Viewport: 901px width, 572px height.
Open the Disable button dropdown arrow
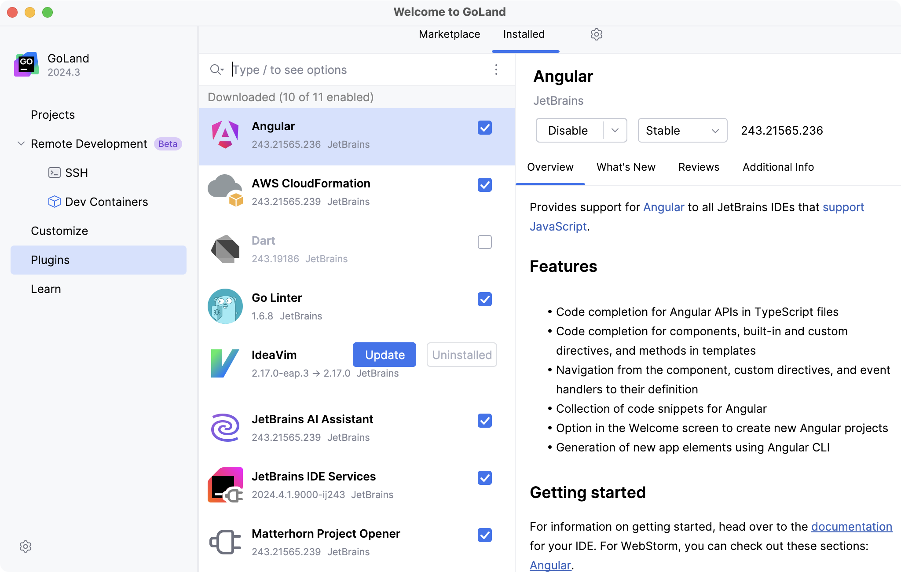click(x=615, y=130)
